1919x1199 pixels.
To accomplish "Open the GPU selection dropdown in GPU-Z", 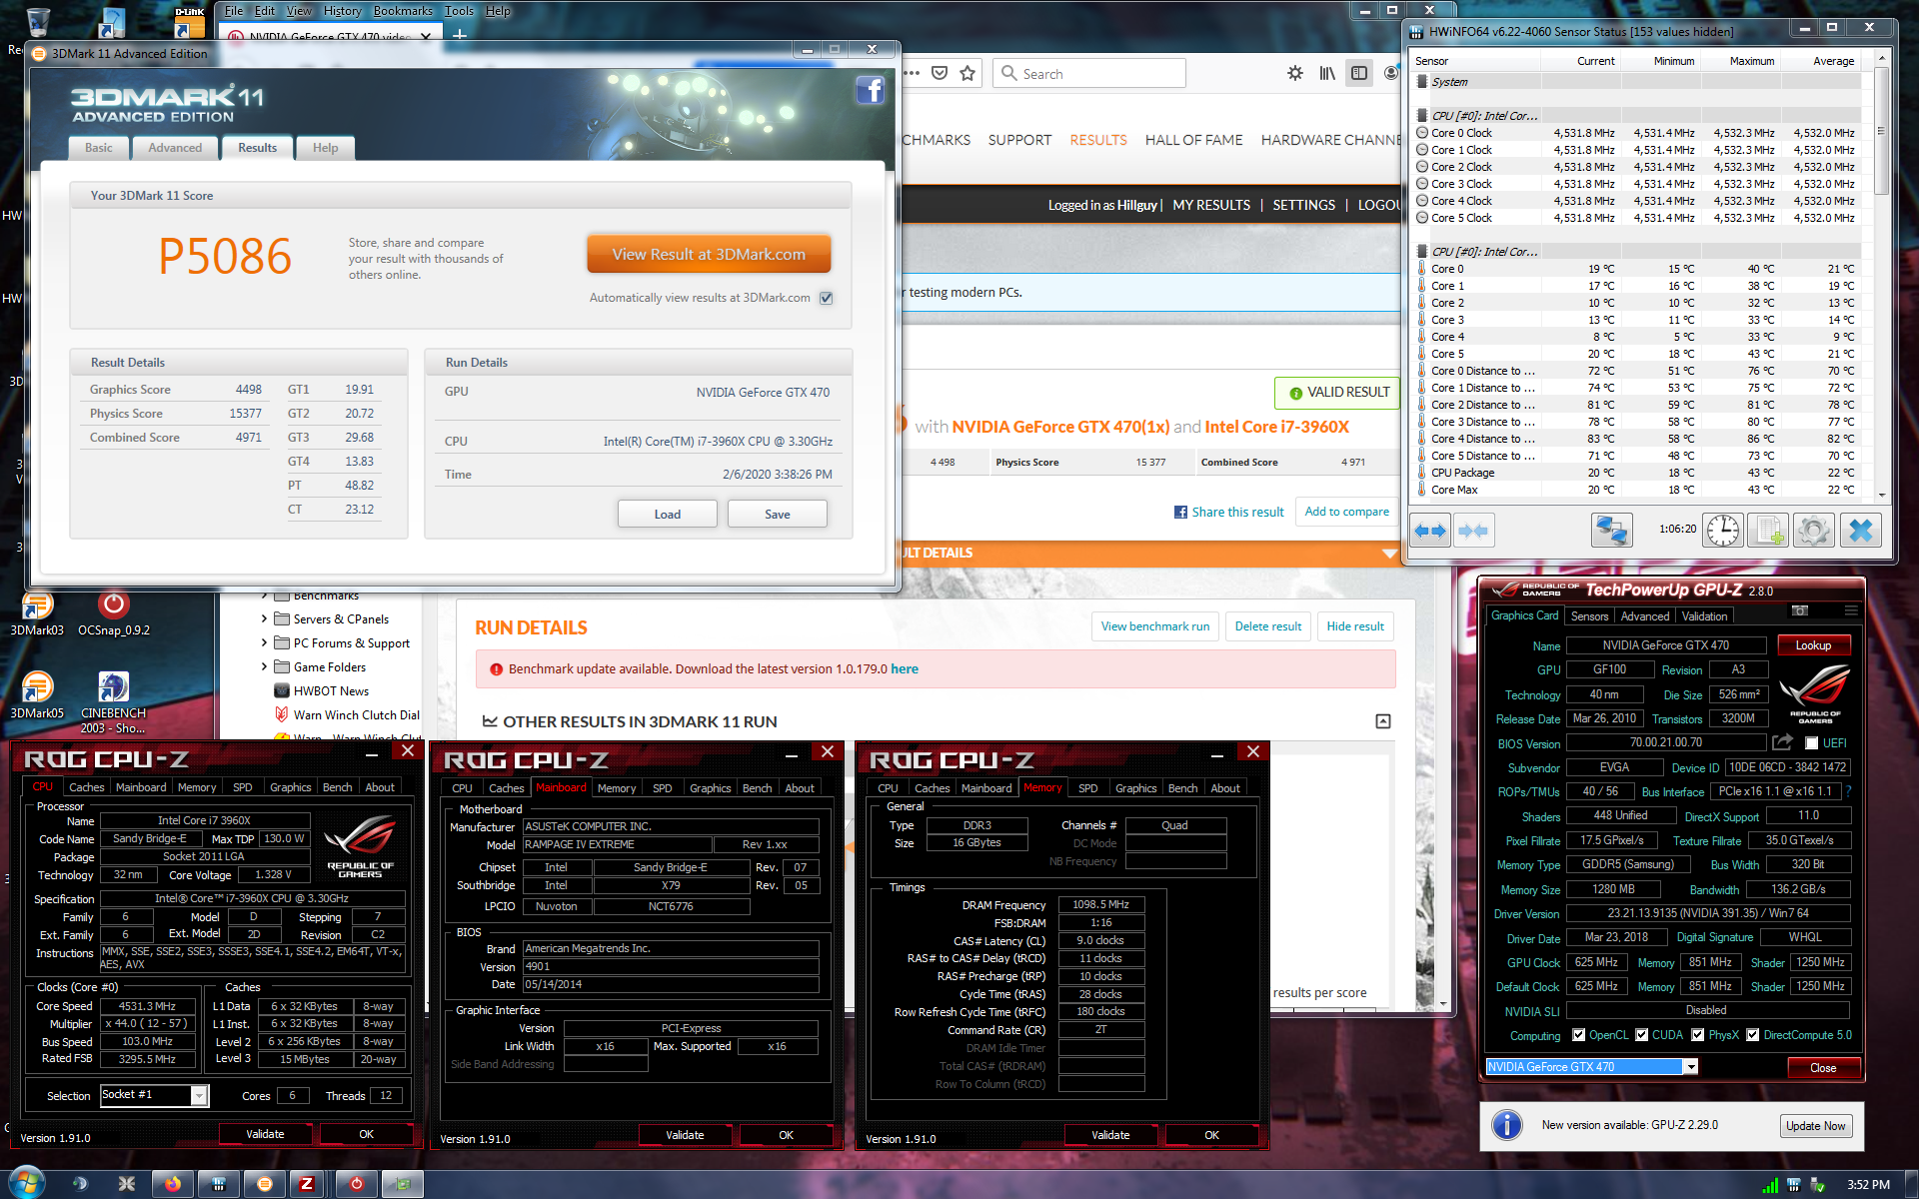I will [x=1691, y=1067].
